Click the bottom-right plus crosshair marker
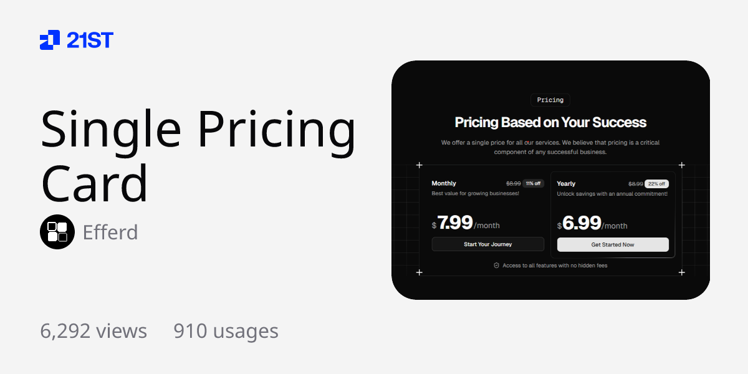Viewport: 748px width, 374px height. [x=682, y=272]
